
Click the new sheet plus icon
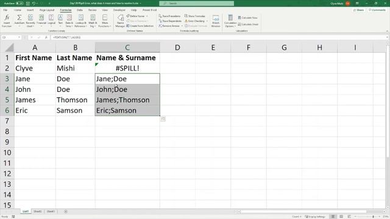pos(66,212)
